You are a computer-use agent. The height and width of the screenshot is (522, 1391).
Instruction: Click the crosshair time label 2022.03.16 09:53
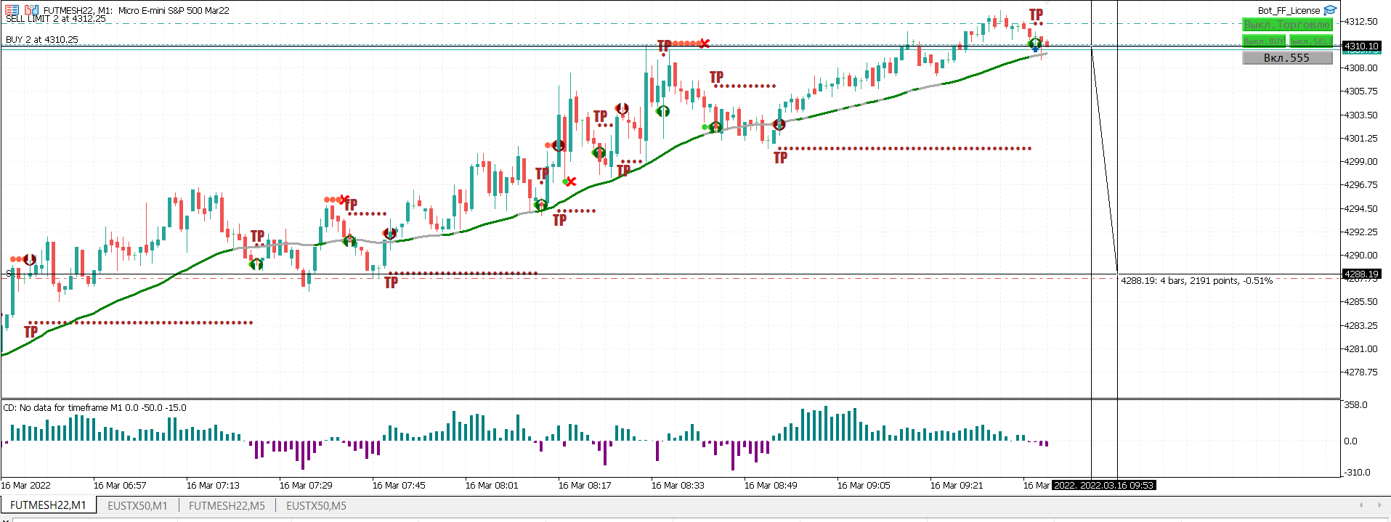pos(1104,485)
